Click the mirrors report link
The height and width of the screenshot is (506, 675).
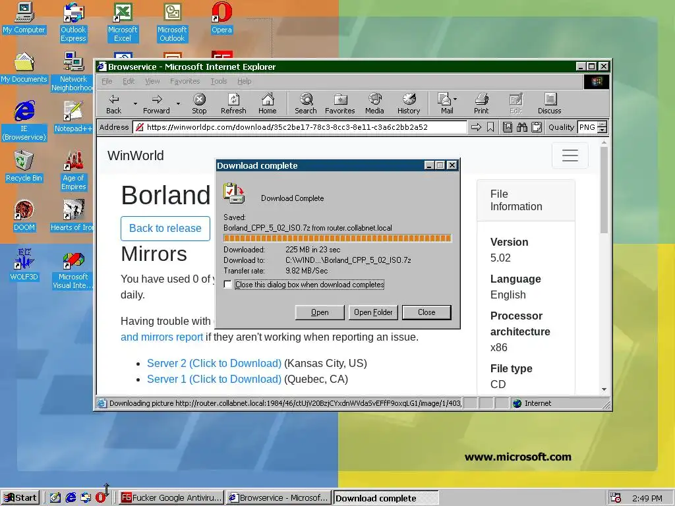coord(161,337)
